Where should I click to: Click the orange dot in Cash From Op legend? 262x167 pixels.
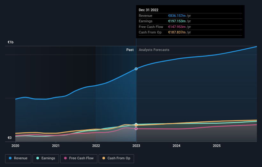point(104,158)
